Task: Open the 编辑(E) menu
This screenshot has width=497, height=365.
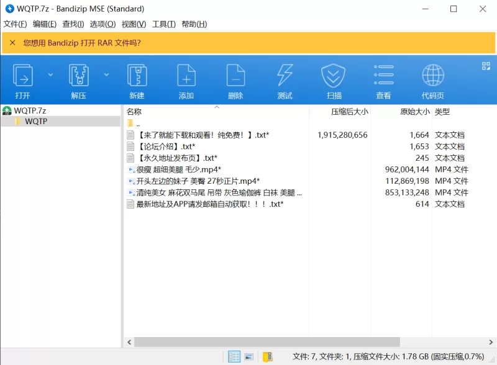Action: (x=45, y=24)
